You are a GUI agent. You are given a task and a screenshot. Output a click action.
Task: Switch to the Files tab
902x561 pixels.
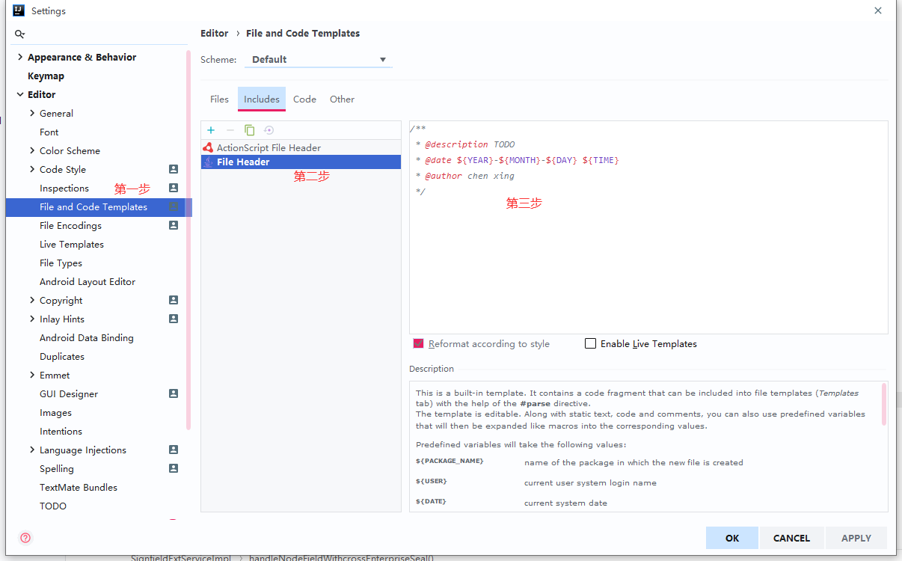pos(219,99)
